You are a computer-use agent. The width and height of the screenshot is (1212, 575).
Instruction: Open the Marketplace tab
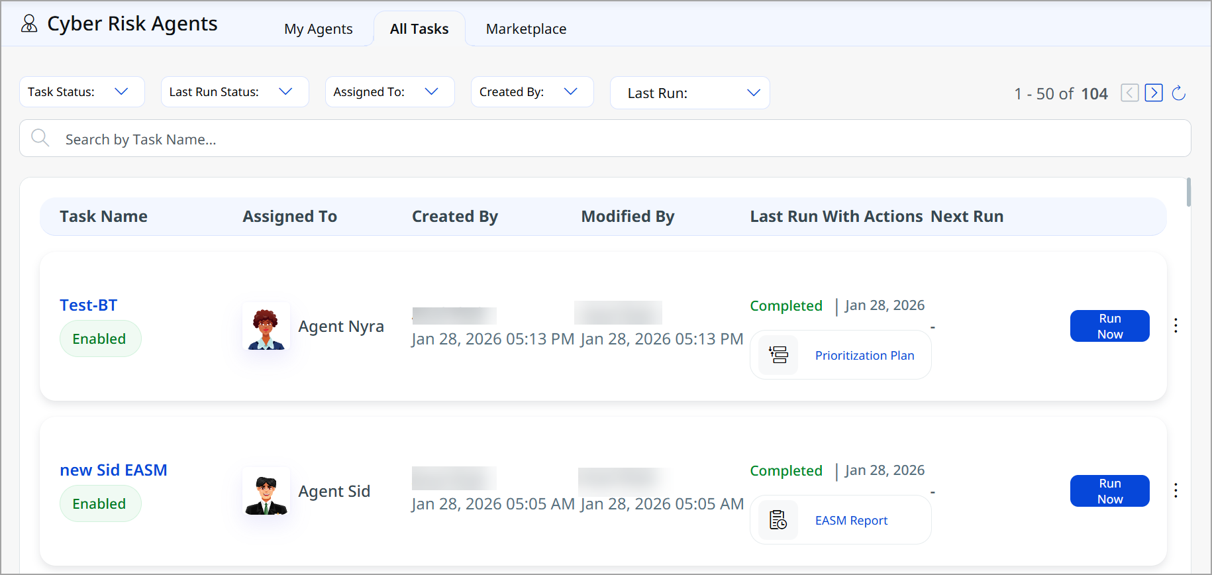pyautogui.click(x=527, y=29)
